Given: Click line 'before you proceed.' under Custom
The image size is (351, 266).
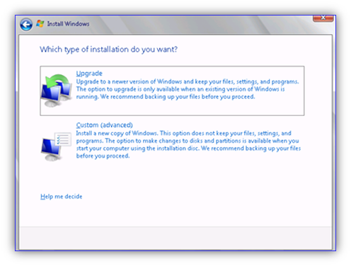Looking at the screenshot, I should click(103, 156).
